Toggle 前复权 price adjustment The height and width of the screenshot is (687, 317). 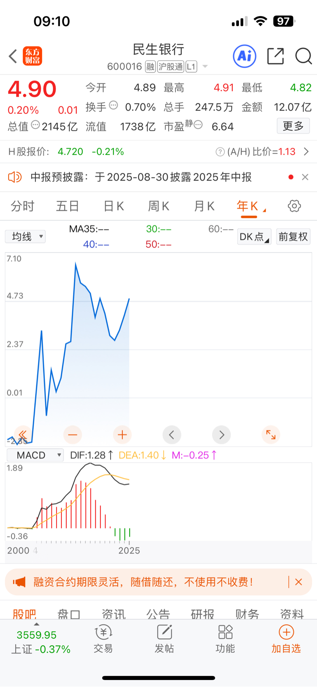(x=293, y=237)
